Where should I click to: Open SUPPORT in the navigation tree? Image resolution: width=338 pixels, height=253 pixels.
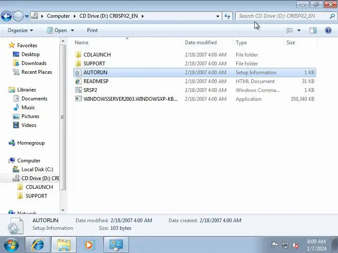coord(36,196)
